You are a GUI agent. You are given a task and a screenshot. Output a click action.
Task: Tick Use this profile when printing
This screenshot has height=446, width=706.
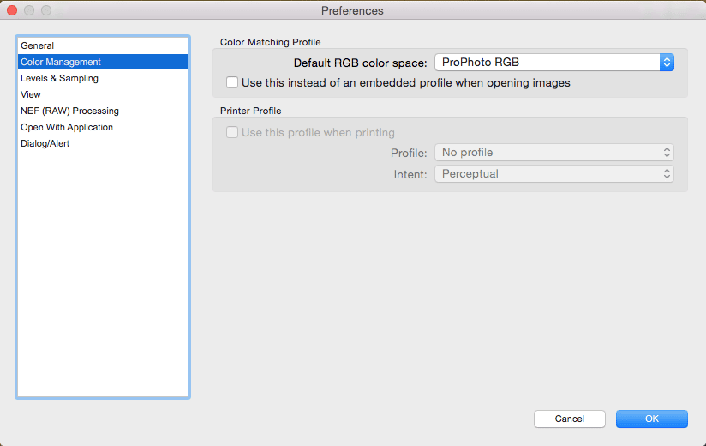(232, 133)
